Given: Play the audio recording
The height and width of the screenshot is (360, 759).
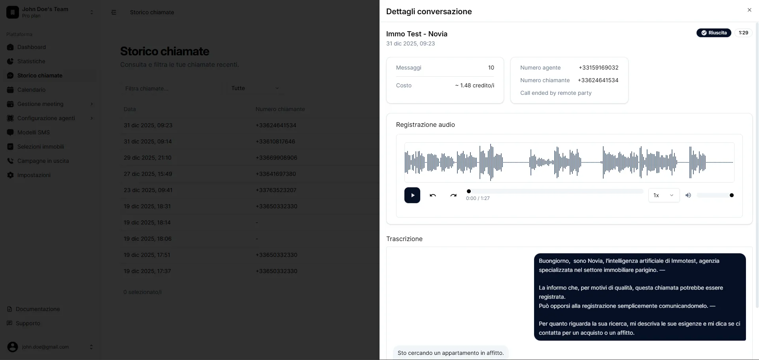Looking at the screenshot, I should (x=412, y=195).
